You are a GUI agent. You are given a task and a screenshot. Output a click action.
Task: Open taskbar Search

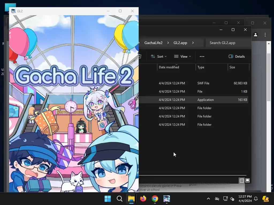tap(120, 199)
